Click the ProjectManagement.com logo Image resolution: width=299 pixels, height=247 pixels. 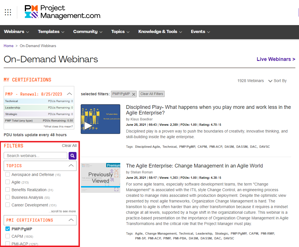tap(63, 12)
